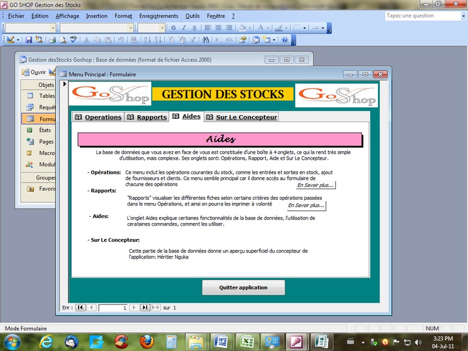Toggle italic formatting with the I button

click(x=184, y=27)
